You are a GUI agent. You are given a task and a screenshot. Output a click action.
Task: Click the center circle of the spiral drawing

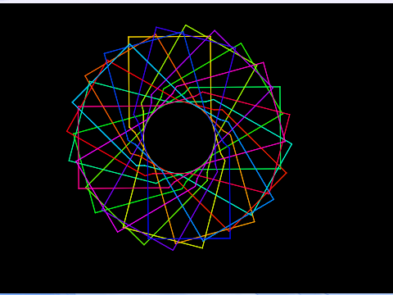179,138
